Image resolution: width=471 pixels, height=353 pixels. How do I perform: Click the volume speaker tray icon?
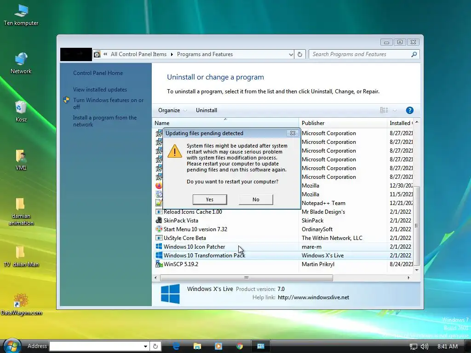(424, 347)
